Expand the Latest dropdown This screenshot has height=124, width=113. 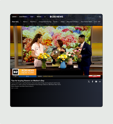[x=15, y=17]
